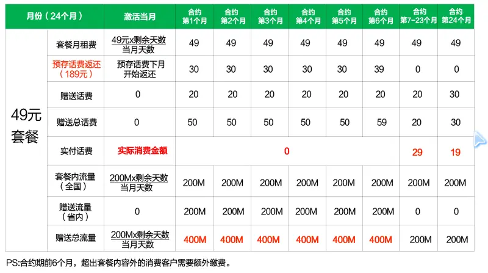Select the 赠送总流量 row label

76,238
